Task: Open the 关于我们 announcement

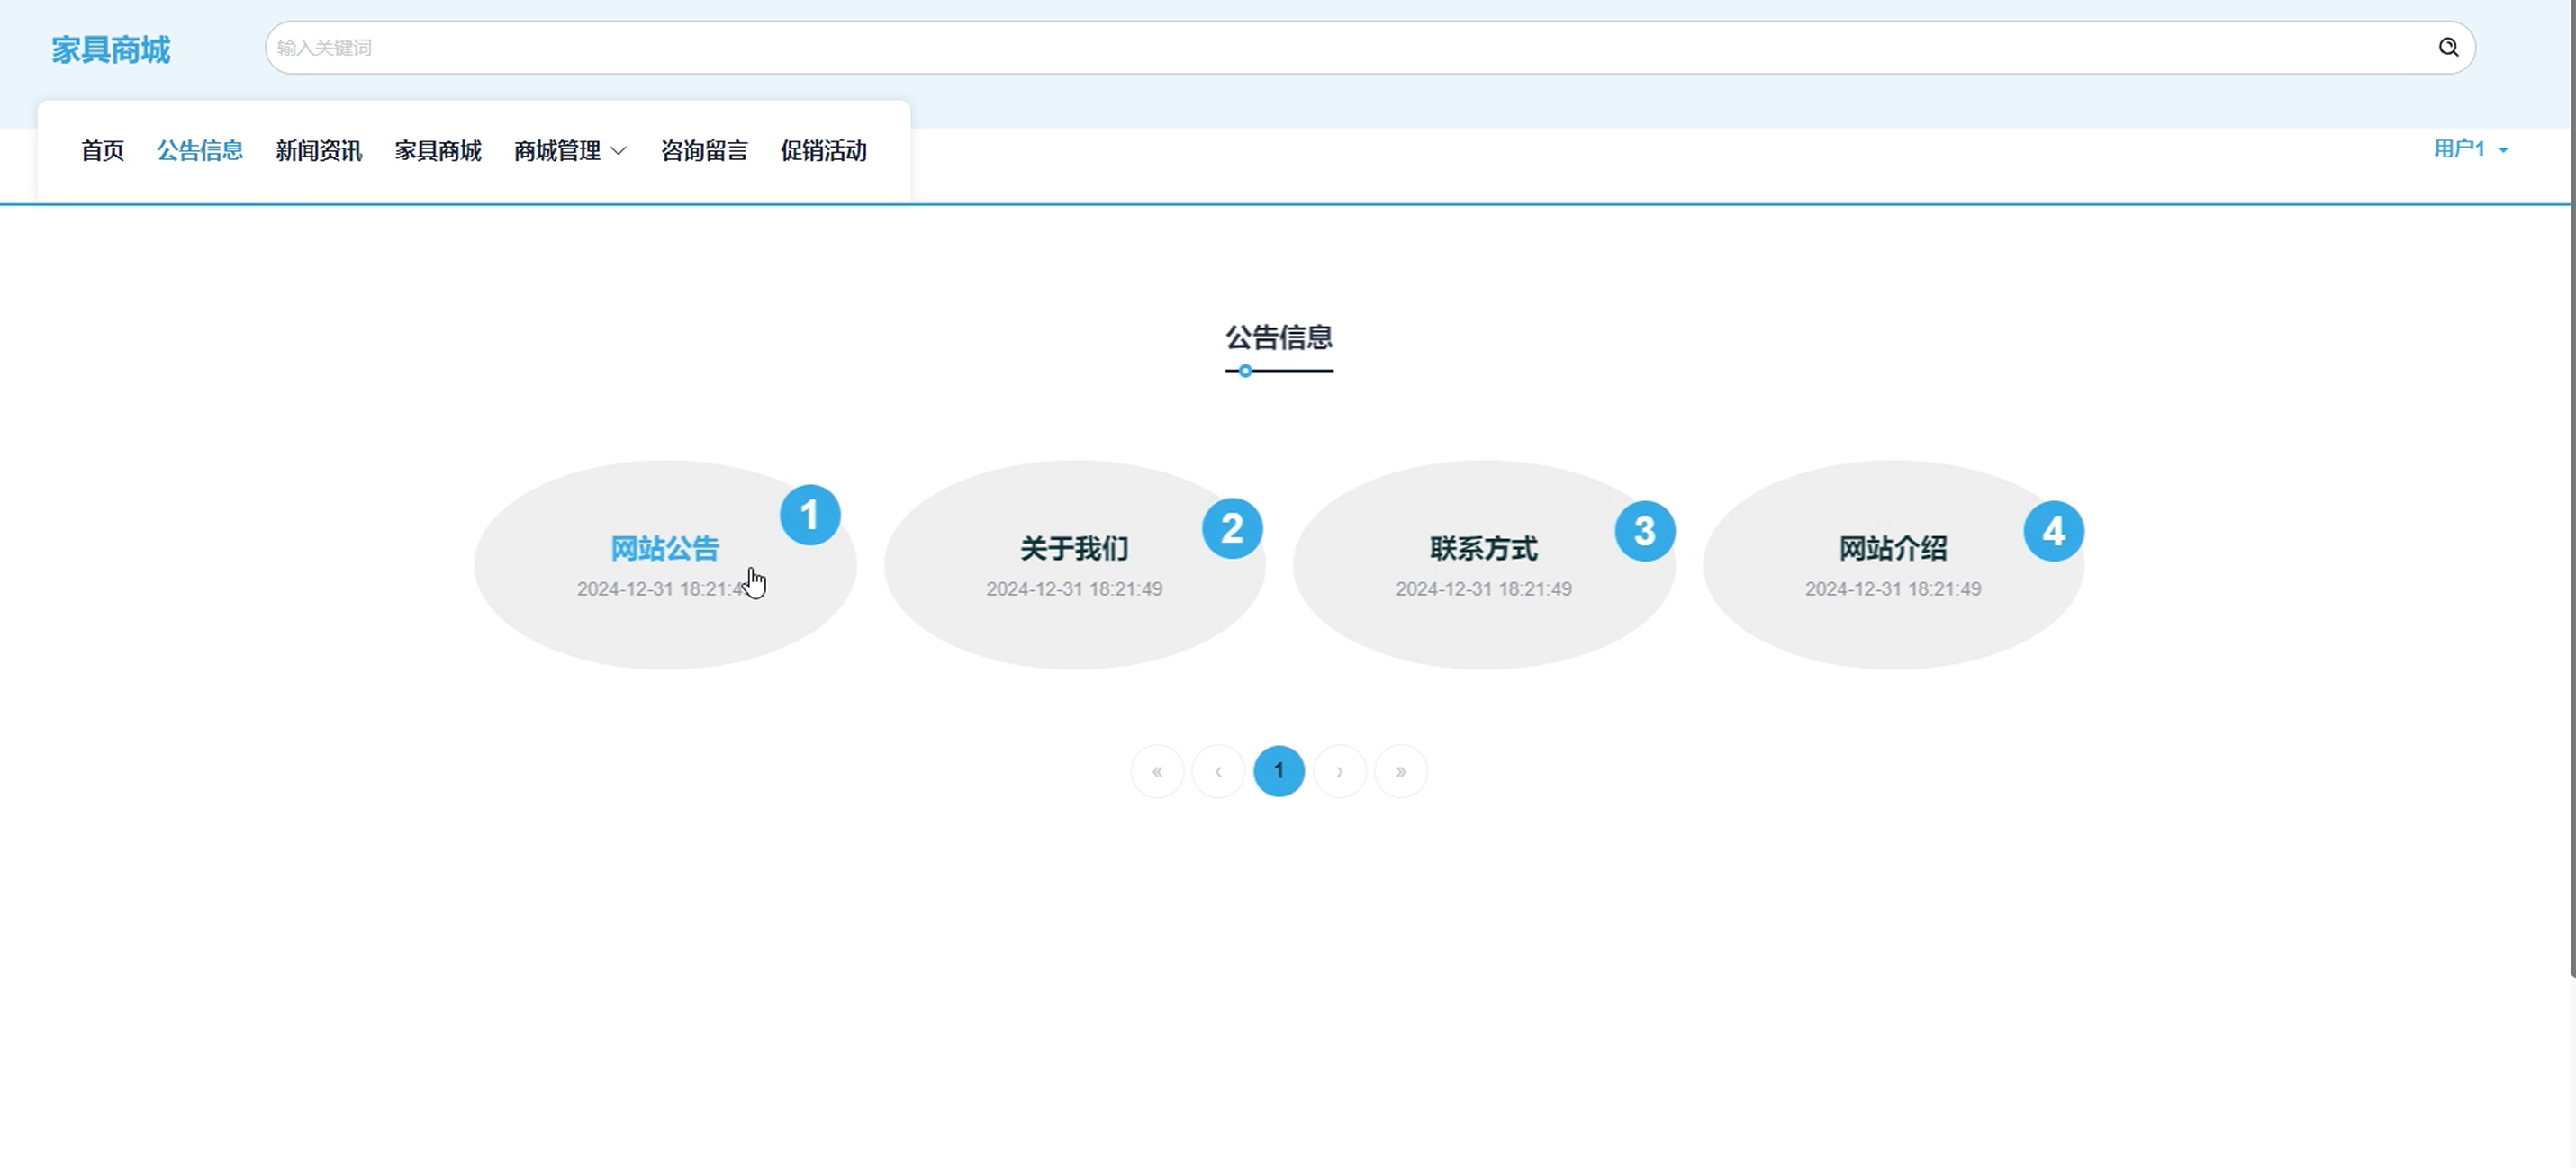Action: [1074, 549]
